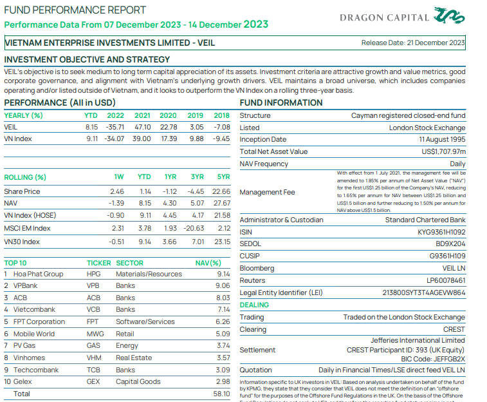Image resolution: width=487 pixels, height=402 pixels.
Task: Click the 'VPBank' holding name
Action: click(x=25, y=286)
